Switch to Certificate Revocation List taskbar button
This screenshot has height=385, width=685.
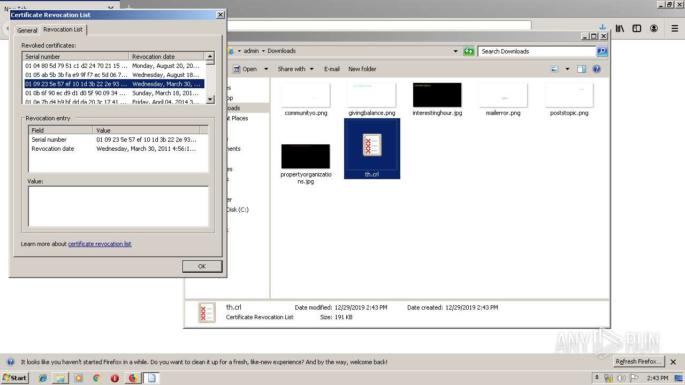click(151, 378)
